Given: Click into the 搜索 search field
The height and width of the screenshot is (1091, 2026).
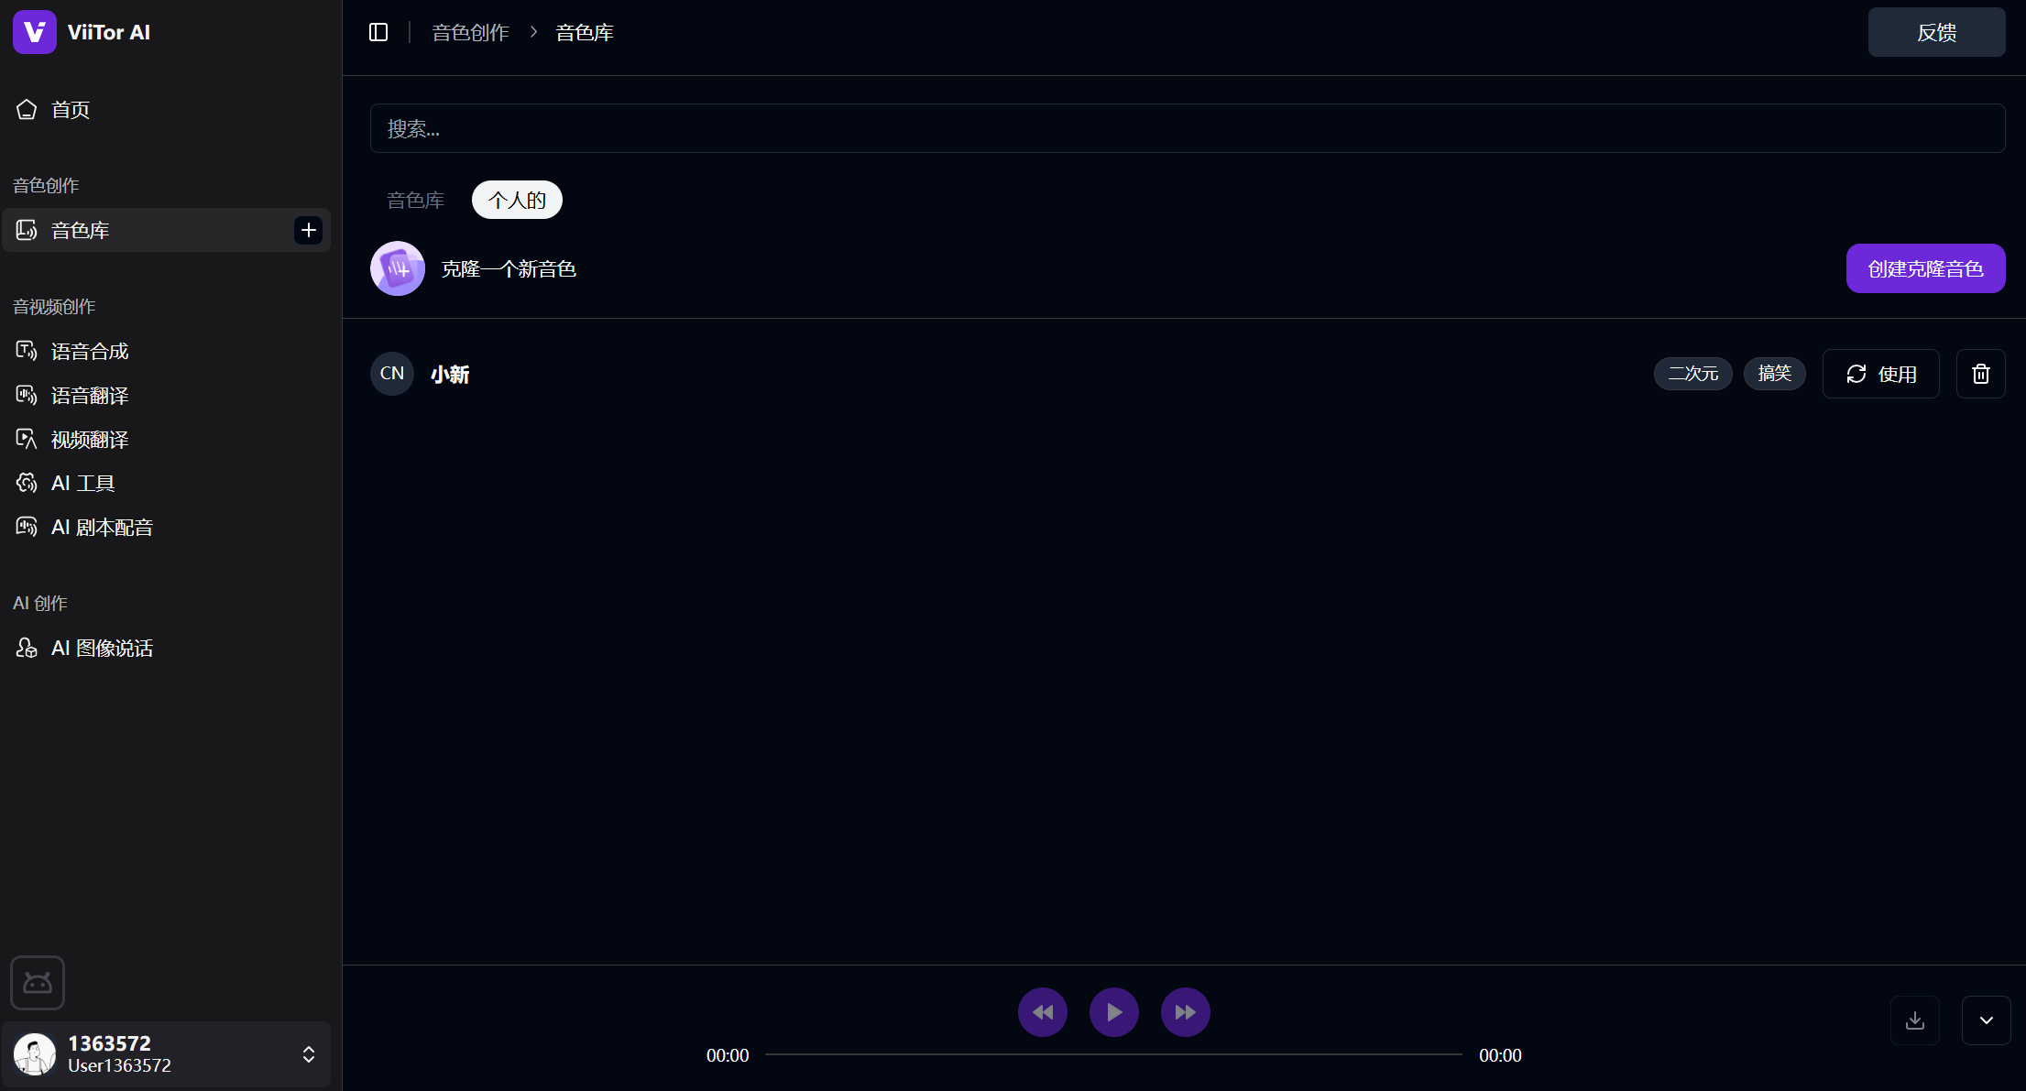Looking at the screenshot, I should pyautogui.click(x=1187, y=128).
